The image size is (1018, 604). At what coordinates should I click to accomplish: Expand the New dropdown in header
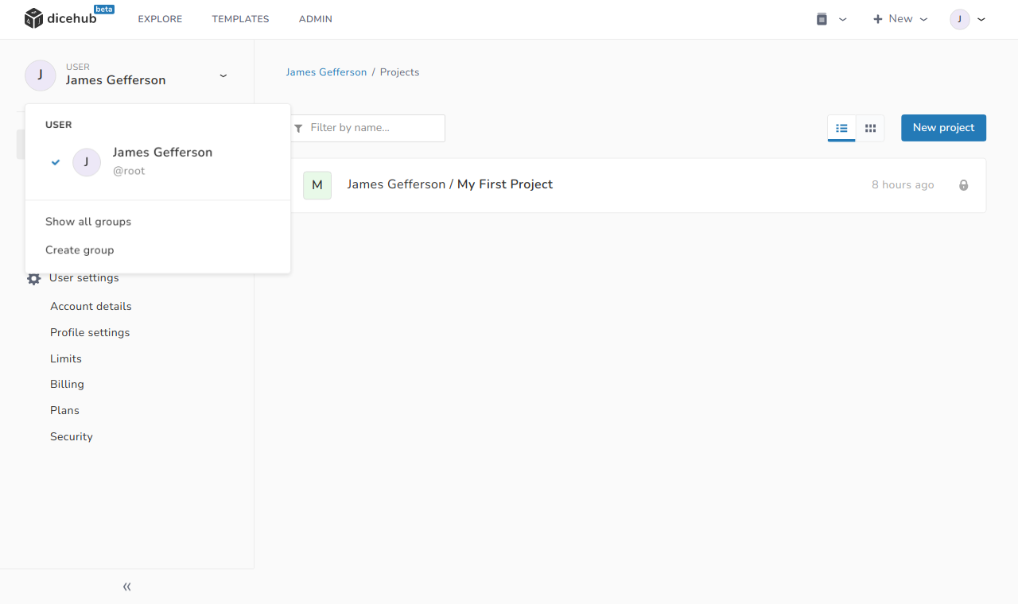tap(900, 19)
